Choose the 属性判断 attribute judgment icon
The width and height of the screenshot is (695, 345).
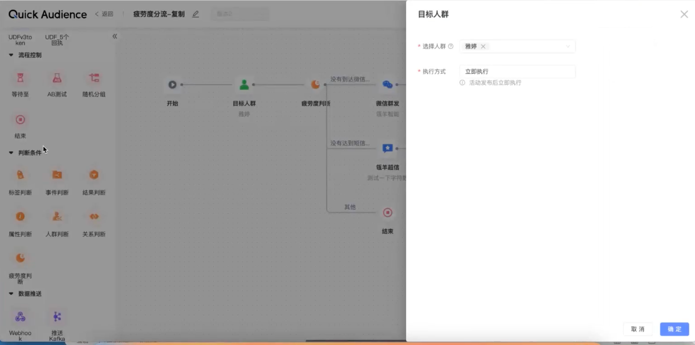[20, 216]
